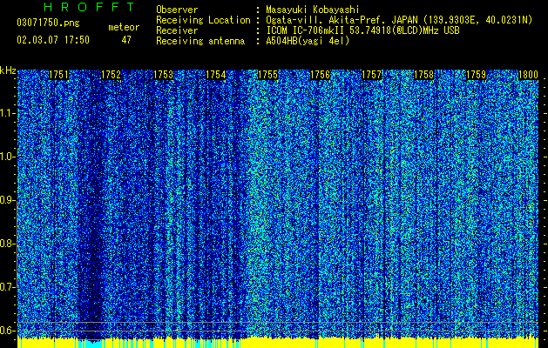This screenshot has width=548, height=348.
Task: Click the 1.1 kHz axis label
Action: (x=8, y=113)
